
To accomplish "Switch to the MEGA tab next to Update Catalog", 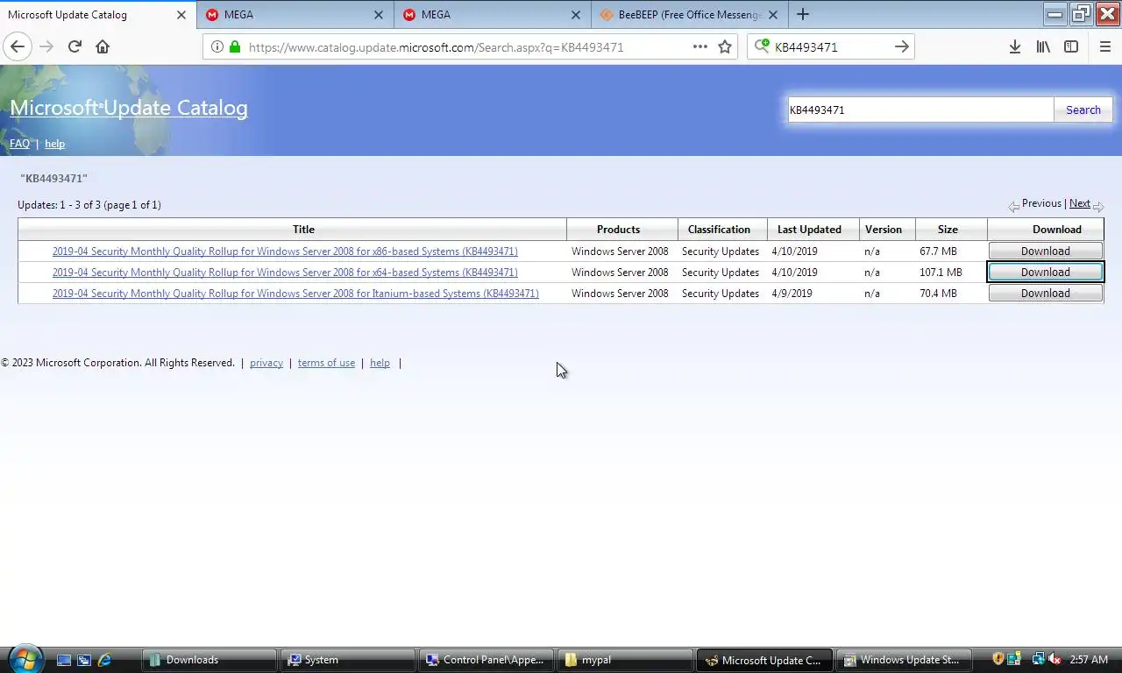I will click(x=295, y=15).
